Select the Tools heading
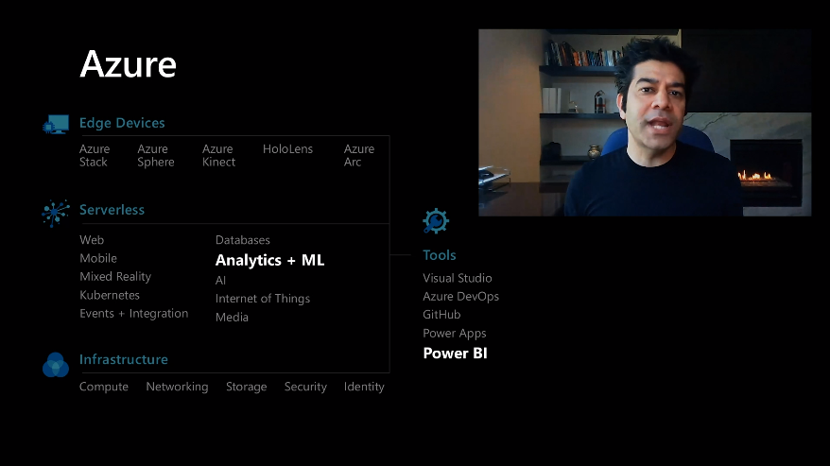This screenshot has height=466, width=830. [440, 255]
